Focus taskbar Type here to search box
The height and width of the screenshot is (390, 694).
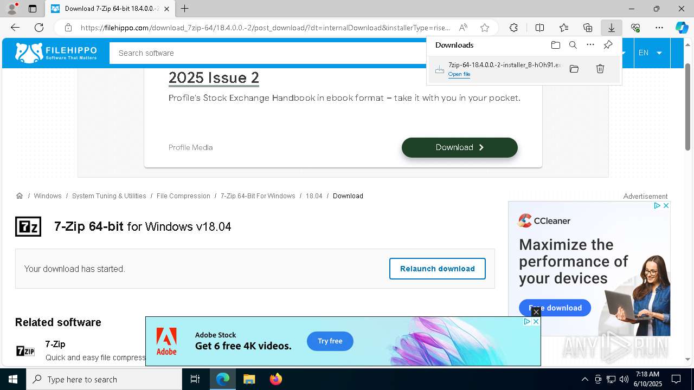[104, 379]
